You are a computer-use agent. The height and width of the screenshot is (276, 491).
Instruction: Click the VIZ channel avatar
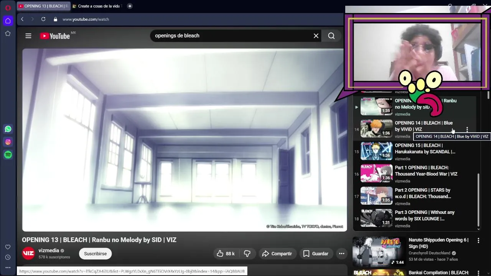coord(28,254)
